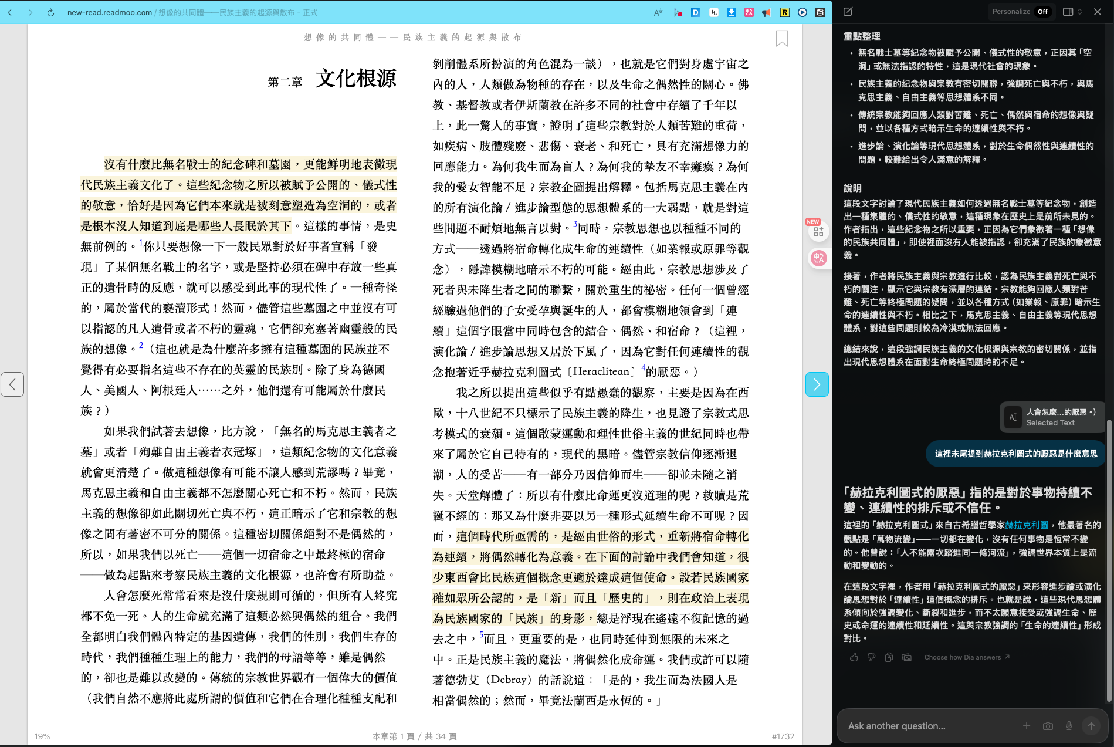The height and width of the screenshot is (747, 1114).
Task: Start a new chat with the compose icon
Action: (848, 12)
